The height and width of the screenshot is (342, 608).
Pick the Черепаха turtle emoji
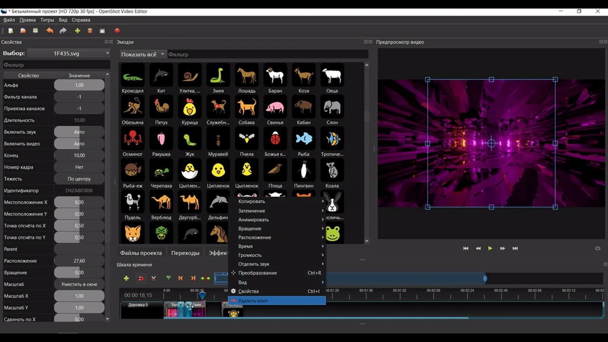pyautogui.click(x=161, y=174)
